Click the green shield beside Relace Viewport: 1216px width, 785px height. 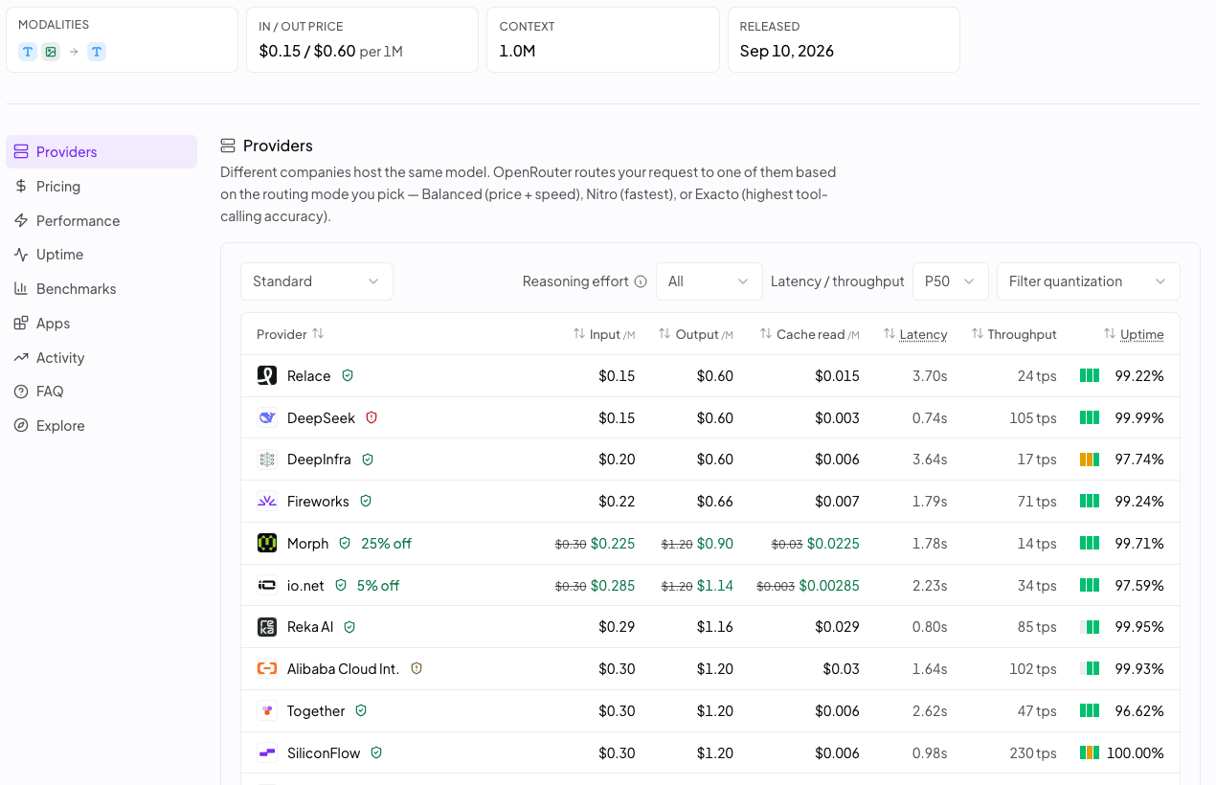tap(348, 375)
